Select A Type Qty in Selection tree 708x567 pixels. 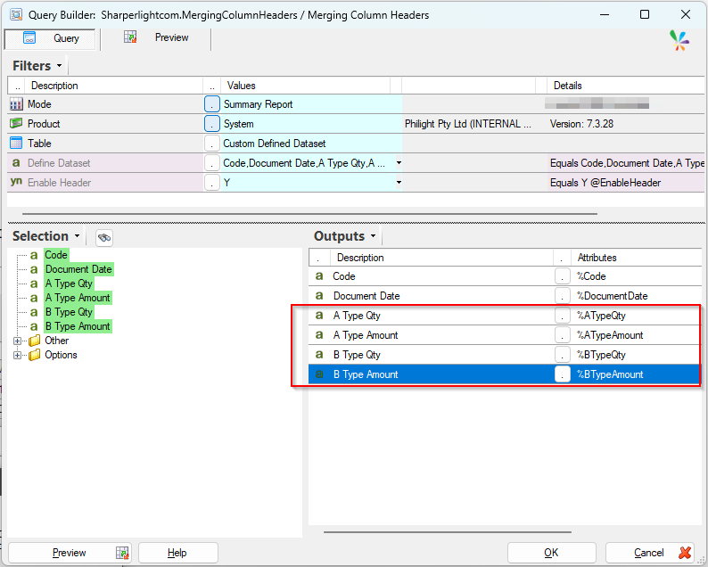69,284
